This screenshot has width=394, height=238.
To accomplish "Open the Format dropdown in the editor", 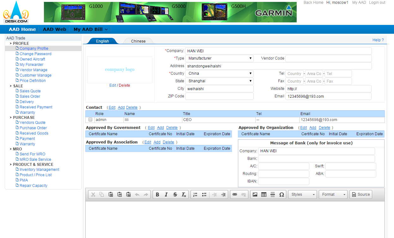I will [x=333, y=194].
